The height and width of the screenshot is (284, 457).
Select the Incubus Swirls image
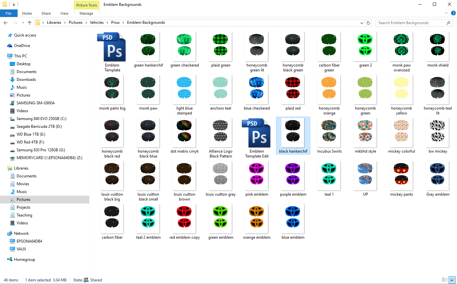tap(329, 133)
